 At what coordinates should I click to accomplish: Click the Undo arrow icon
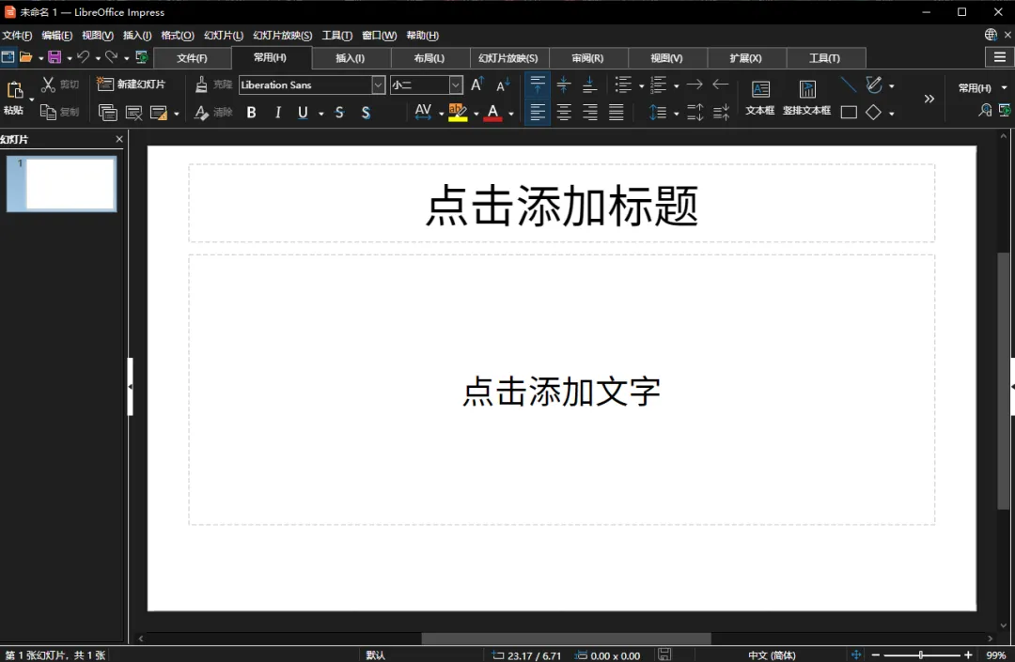pyautogui.click(x=83, y=57)
